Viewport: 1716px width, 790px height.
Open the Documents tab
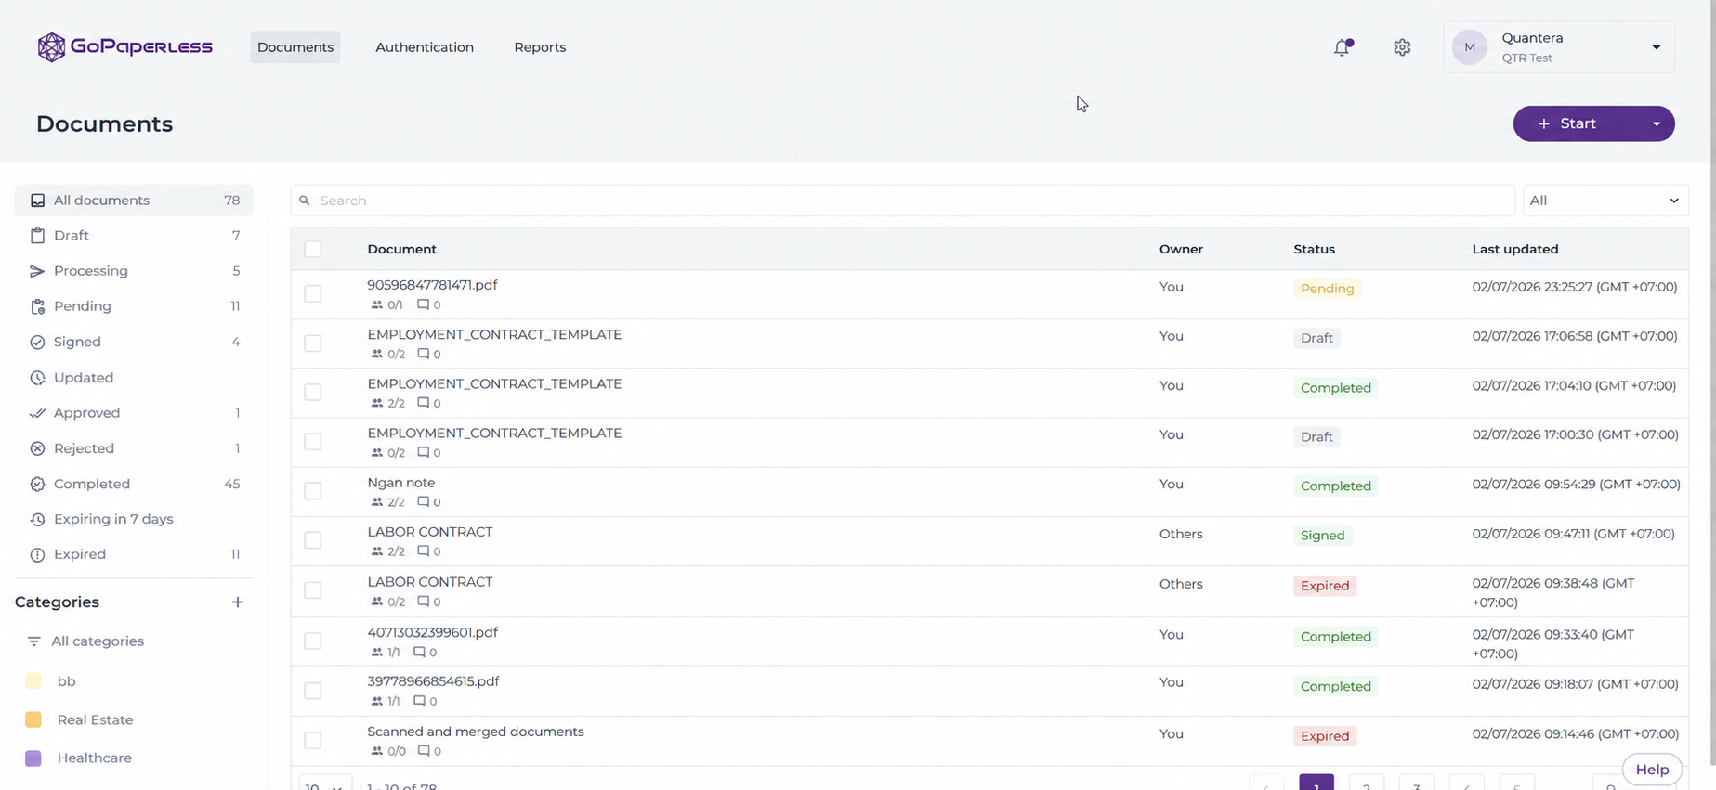tap(295, 47)
